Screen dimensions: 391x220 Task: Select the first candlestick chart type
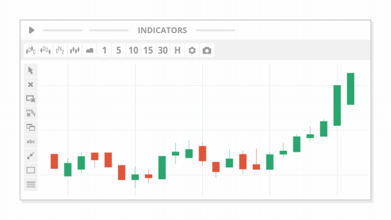pos(31,50)
